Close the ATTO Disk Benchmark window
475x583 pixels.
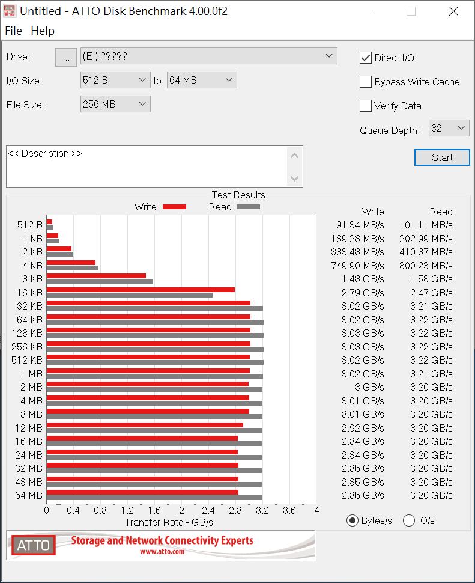[453, 11]
